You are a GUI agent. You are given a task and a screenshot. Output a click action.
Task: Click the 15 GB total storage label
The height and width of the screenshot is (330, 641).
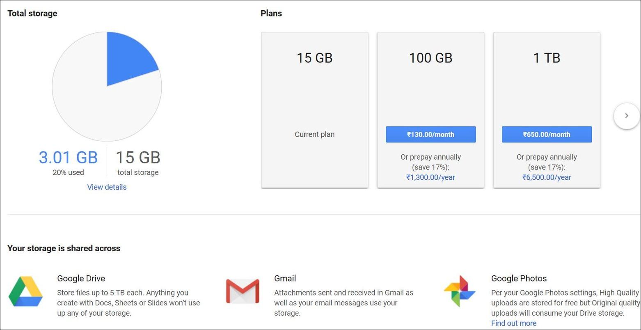click(137, 172)
